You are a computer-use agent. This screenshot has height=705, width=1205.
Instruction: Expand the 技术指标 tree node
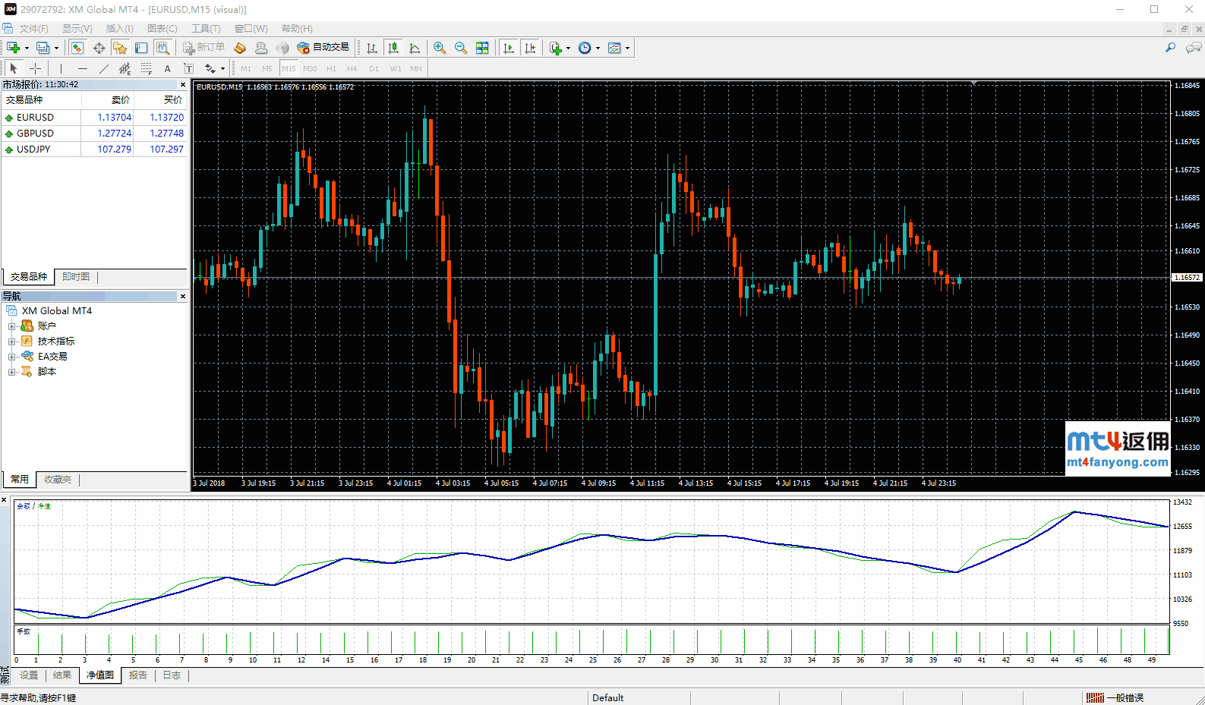coord(11,341)
